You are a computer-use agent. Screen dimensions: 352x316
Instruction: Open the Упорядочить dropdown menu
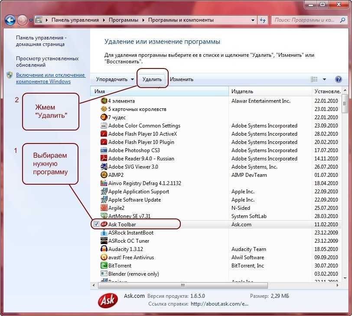click(x=115, y=79)
